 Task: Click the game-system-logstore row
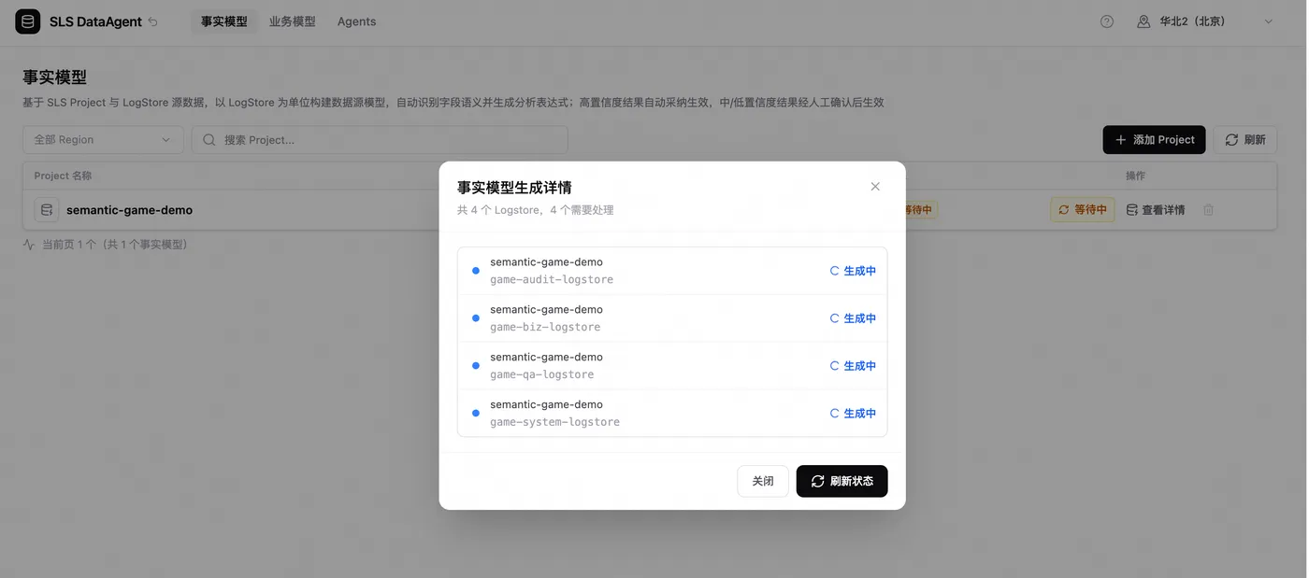[x=672, y=413]
